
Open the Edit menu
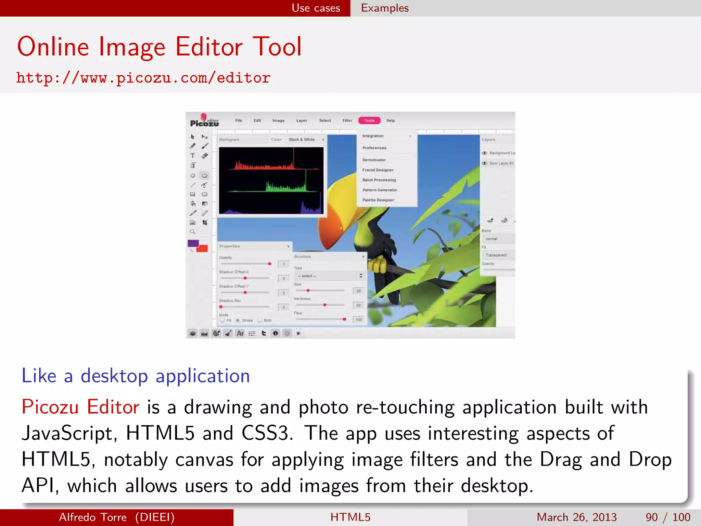257,121
